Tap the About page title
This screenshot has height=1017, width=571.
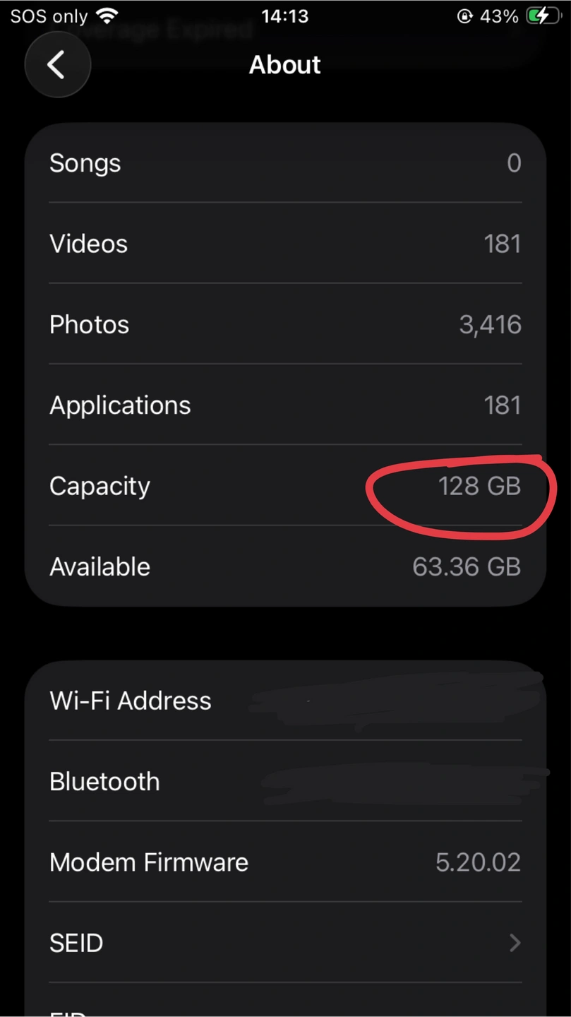285,65
